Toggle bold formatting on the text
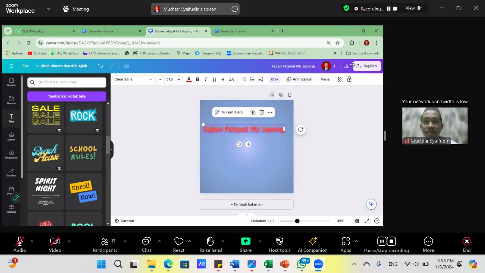Screen dimensions: 485x273 click(x=197, y=79)
